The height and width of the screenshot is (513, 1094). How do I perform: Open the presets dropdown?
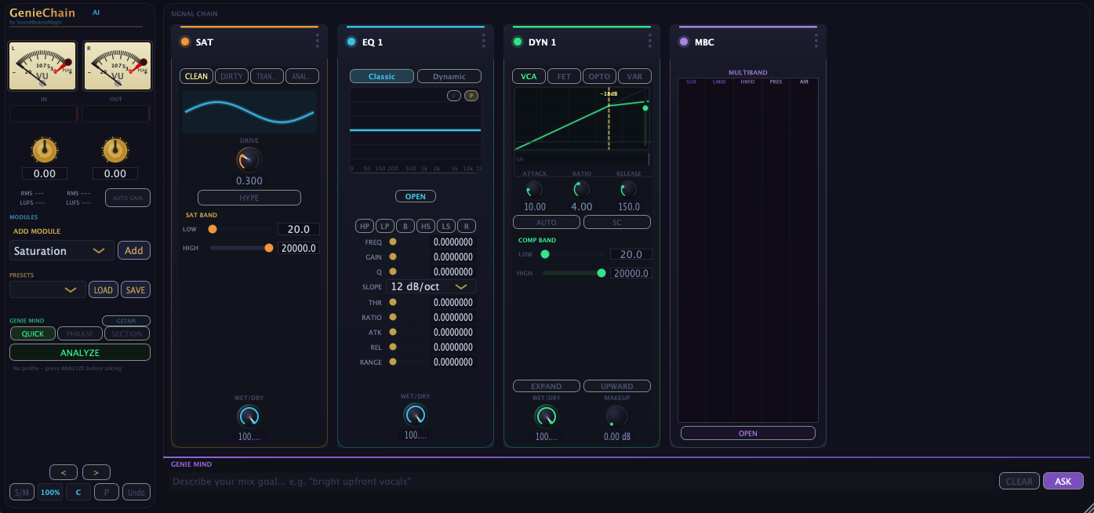click(47, 289)
